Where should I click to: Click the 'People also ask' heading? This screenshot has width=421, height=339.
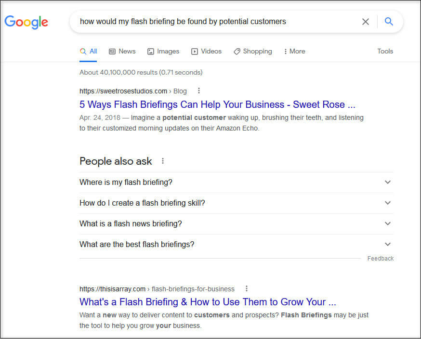116,161
